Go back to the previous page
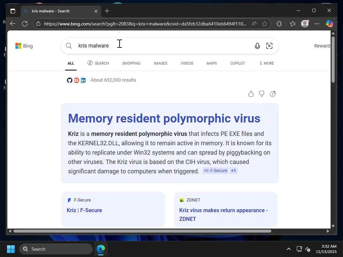 point(13,24)
